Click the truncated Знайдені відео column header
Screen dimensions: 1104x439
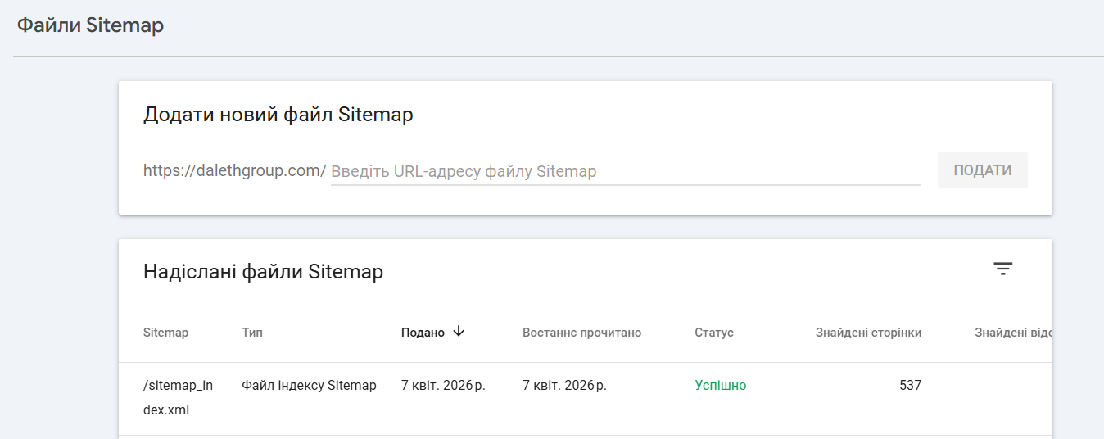tap(1012, 333)
